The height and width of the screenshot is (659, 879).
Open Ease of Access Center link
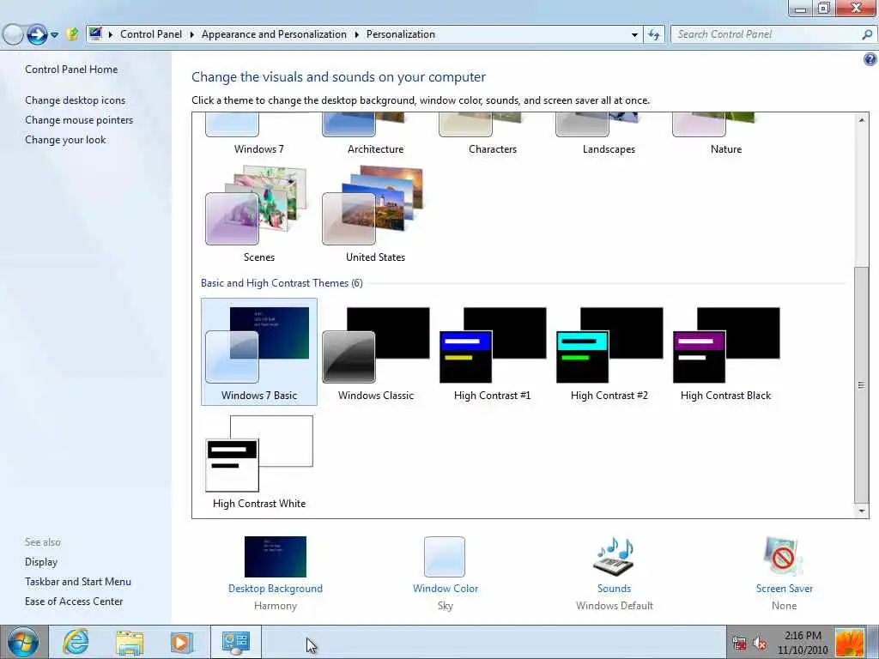(x=74, y=602)
